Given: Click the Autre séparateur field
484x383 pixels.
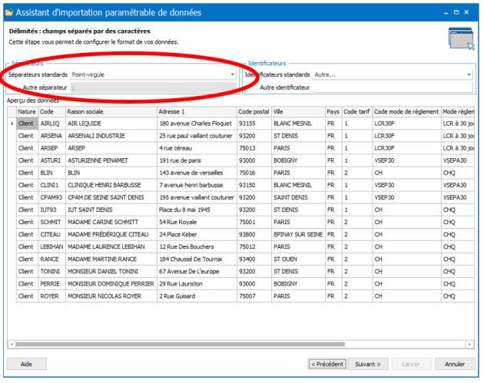Looking at the screenshot, I should [x=154, y=87].
